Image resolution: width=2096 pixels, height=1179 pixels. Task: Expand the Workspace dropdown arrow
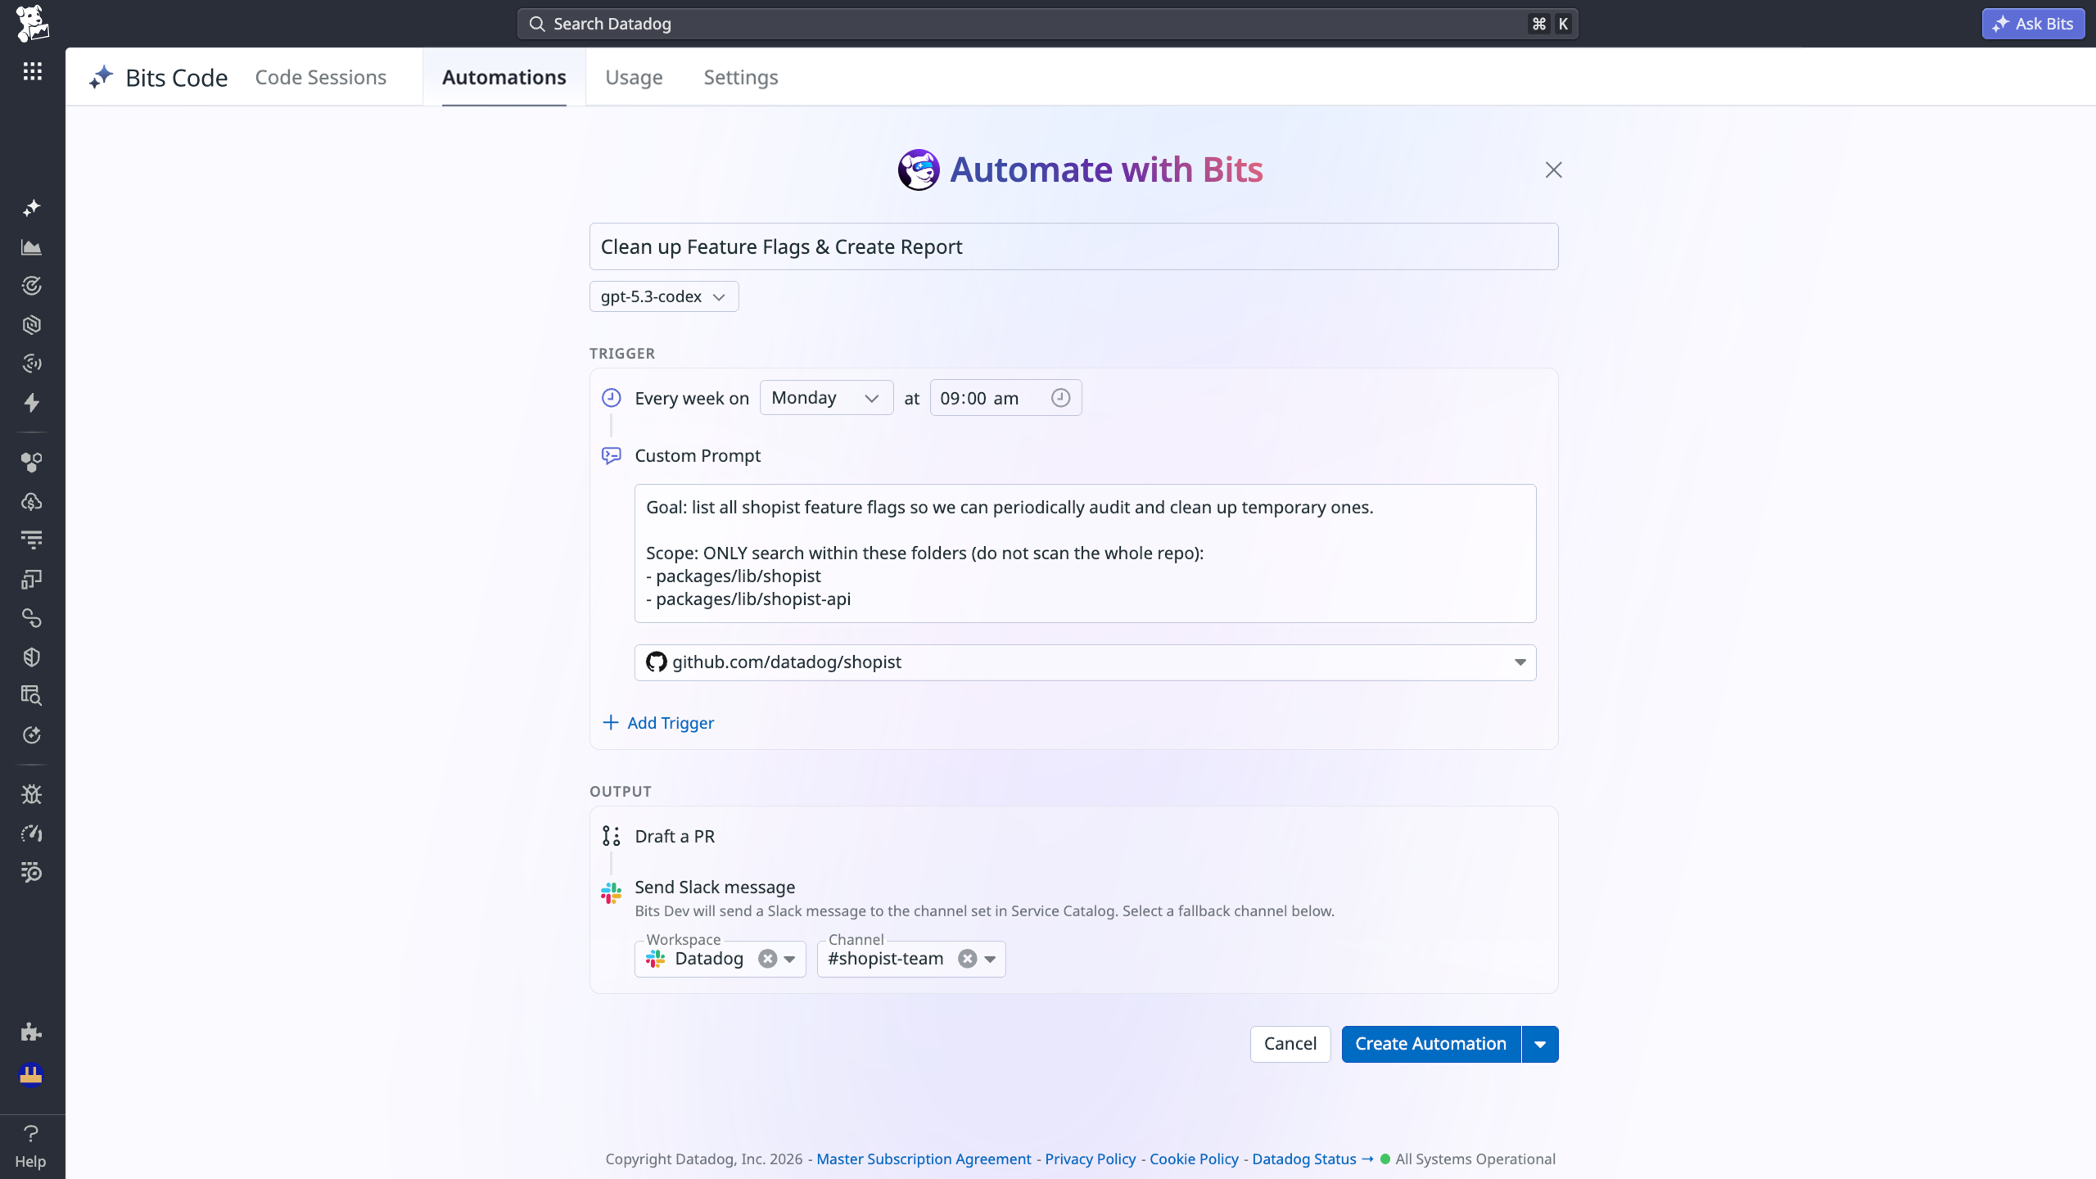coord(789,960)
